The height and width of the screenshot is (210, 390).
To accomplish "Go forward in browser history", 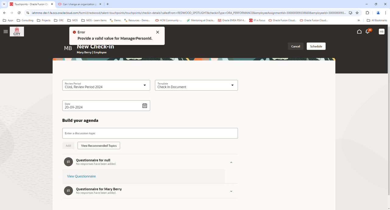I will point(12,13).
